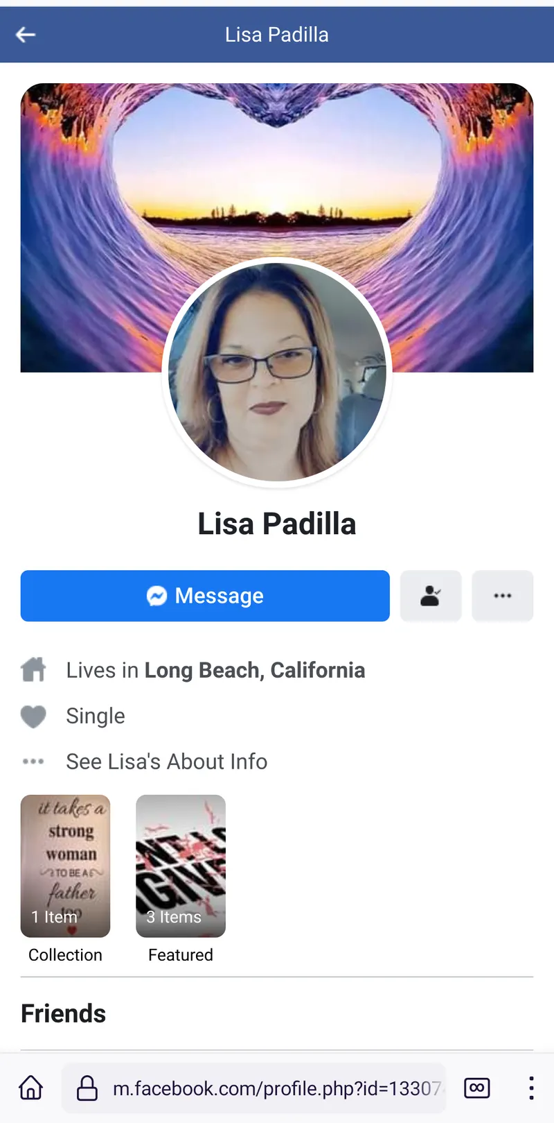554x1123 pixels.
Task: Tap the back arrow in header
Action: pos(26,35)
